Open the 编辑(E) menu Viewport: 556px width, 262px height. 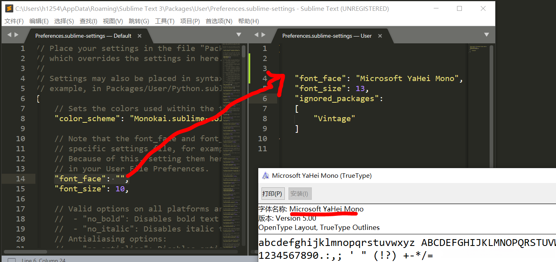(x=39, y=21)
